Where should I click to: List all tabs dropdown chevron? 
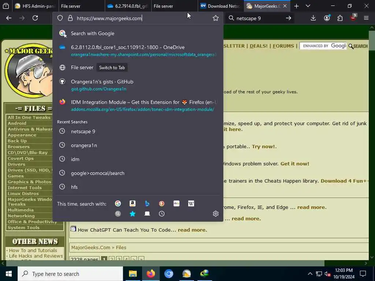[308, 6]
